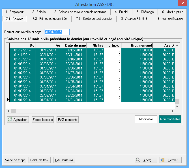Open Solde de tt cpt

click(15, 160)
